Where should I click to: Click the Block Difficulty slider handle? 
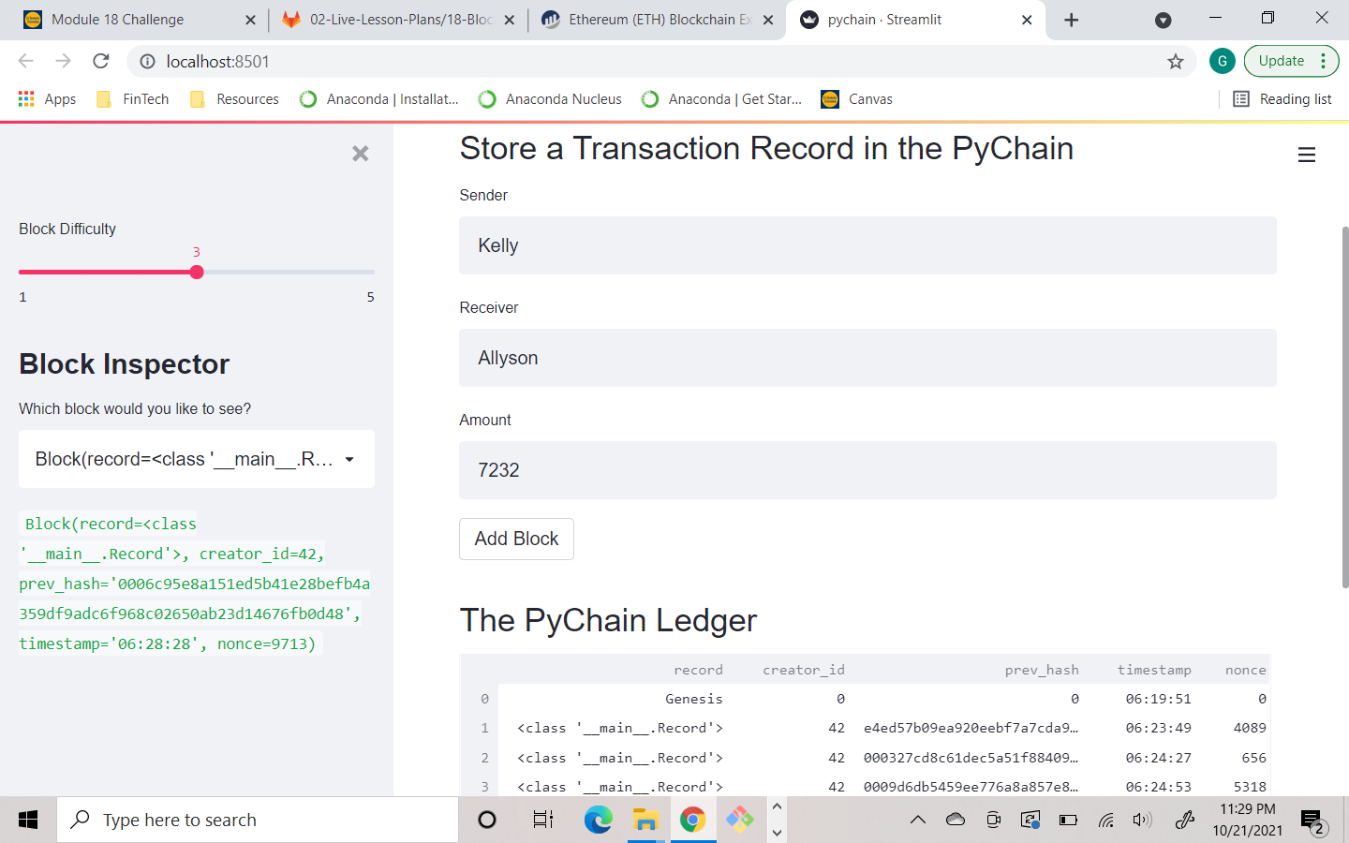(196, 273)
